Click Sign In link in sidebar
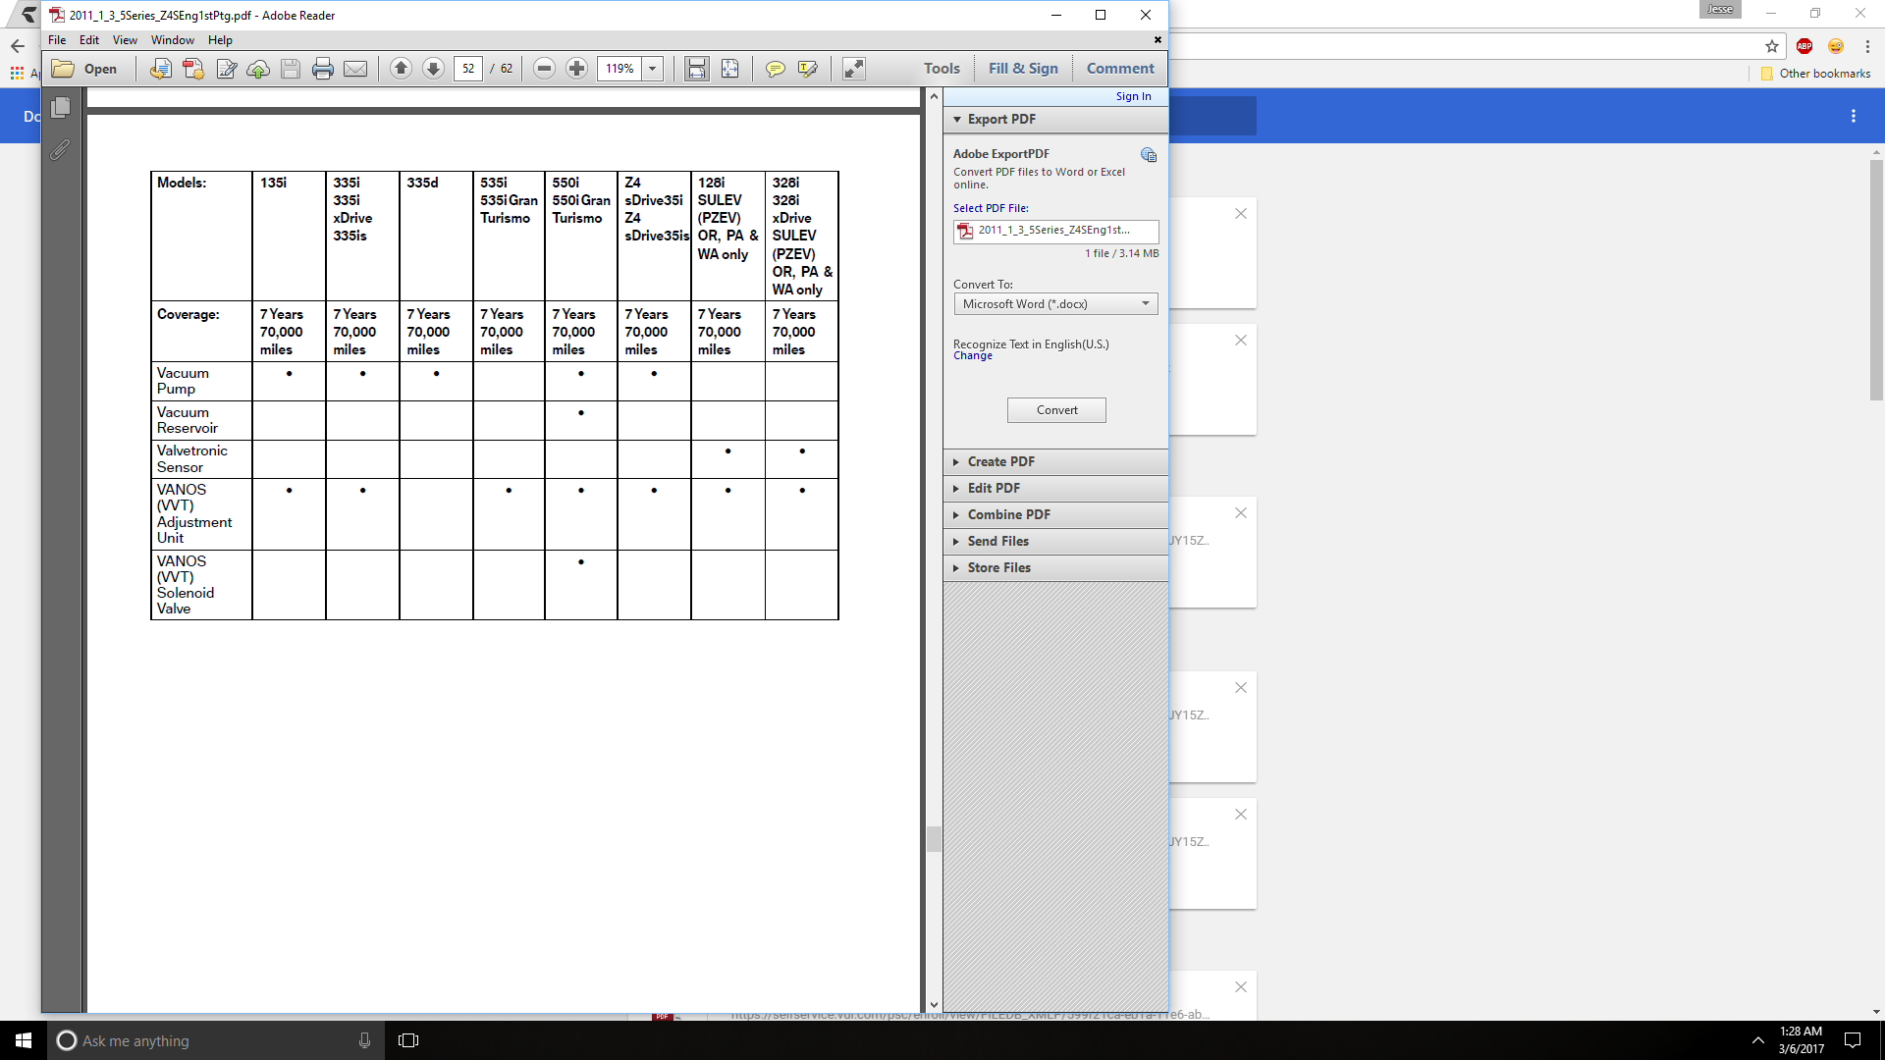This screenshot has width=1885, height=1060. (1133, 96)
